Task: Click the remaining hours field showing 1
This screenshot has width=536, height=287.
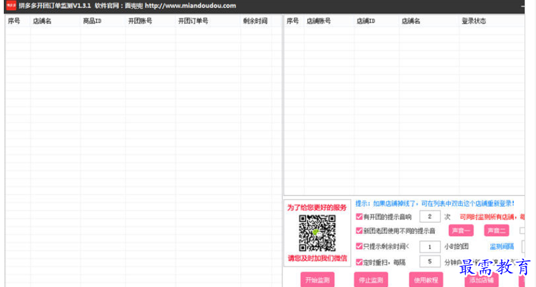Action: 430,247
